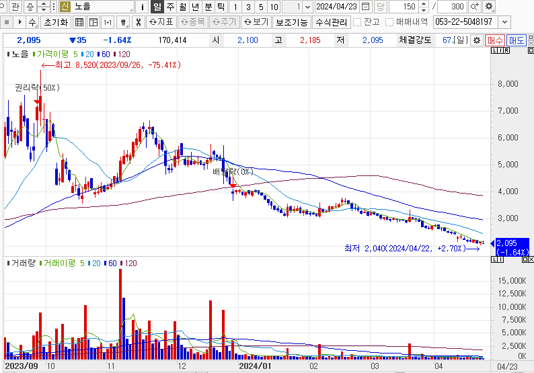Click the split-pane layout icon
The height and width of the screenshot is (373, 534).
(93, 22)
